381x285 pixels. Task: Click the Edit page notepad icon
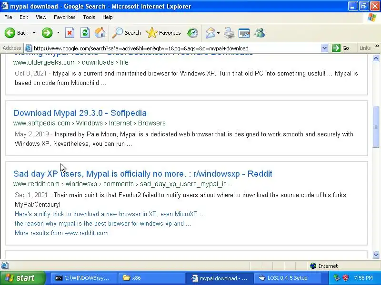pos(244,33)
